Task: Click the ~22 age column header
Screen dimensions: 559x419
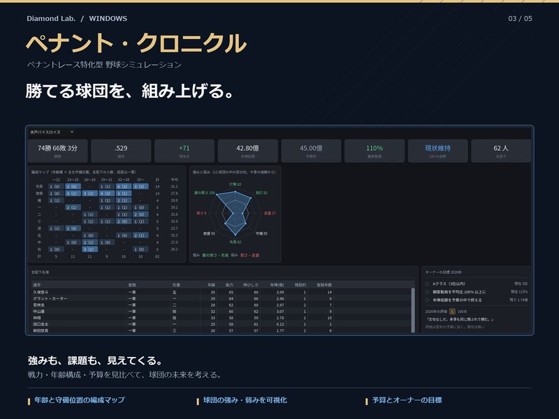Action: pyautogui.click(x=56, y=179)
